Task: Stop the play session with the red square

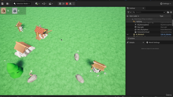Action: tap(67, 4)
